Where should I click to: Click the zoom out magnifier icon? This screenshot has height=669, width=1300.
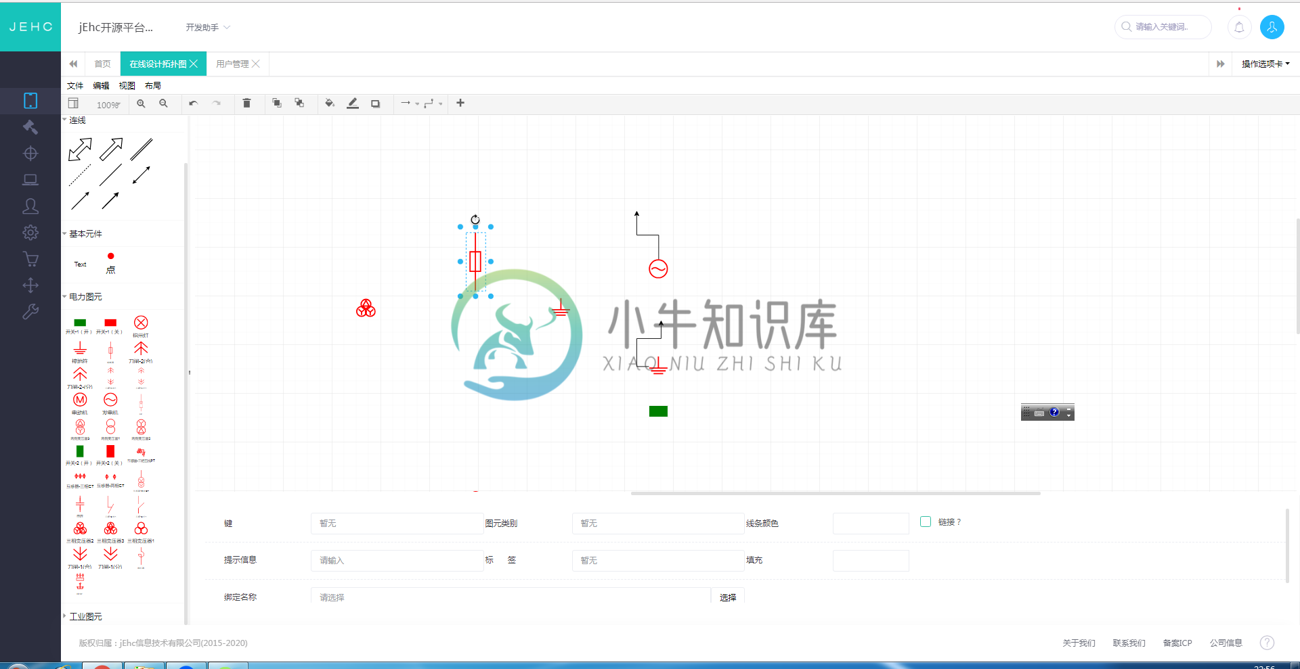[163, 103]
